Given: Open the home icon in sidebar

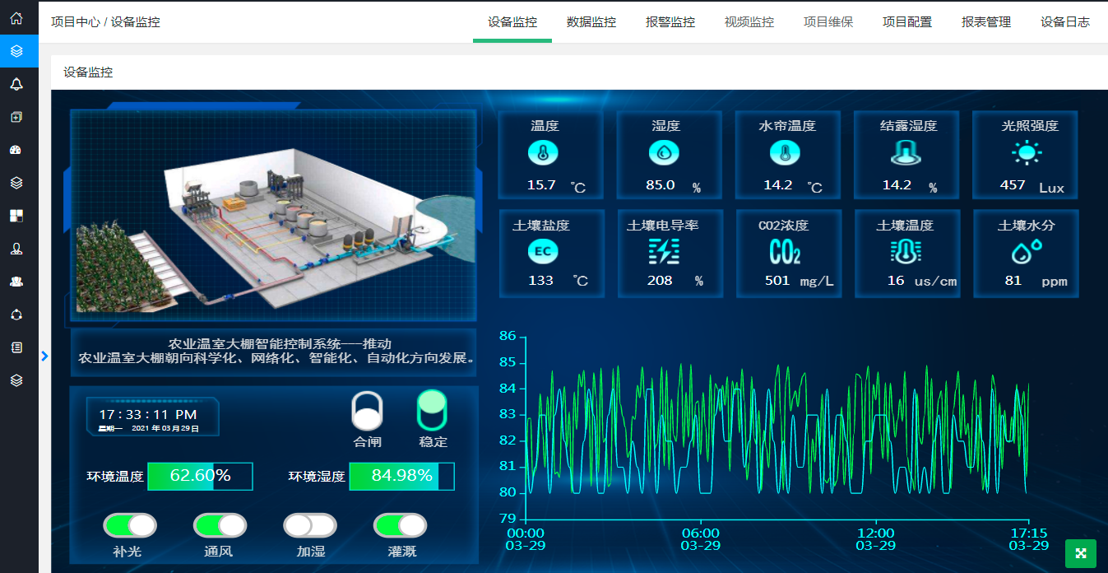Looking at the screenshot, I should point(16,18).
